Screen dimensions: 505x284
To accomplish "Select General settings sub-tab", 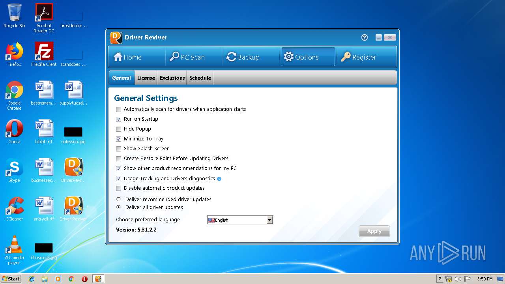I will point(122,78).
